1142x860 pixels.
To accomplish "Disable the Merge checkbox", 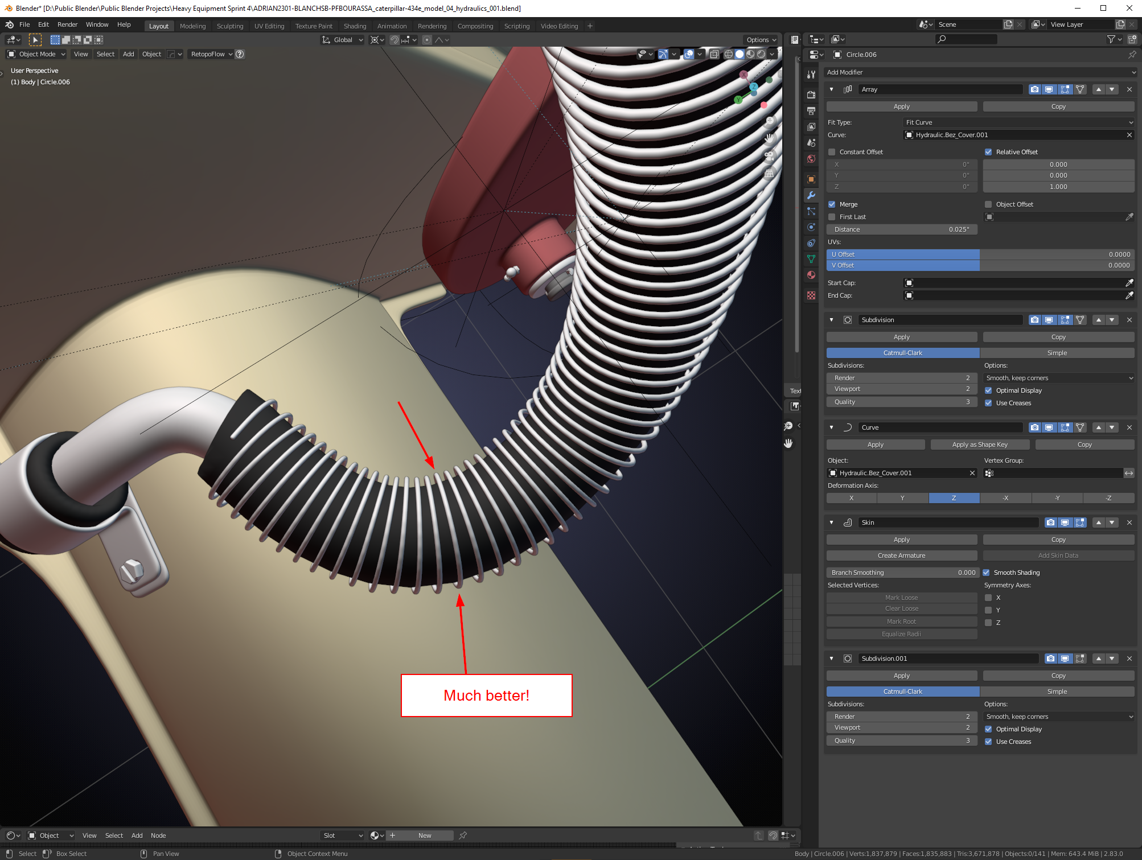I will [832, 204].
